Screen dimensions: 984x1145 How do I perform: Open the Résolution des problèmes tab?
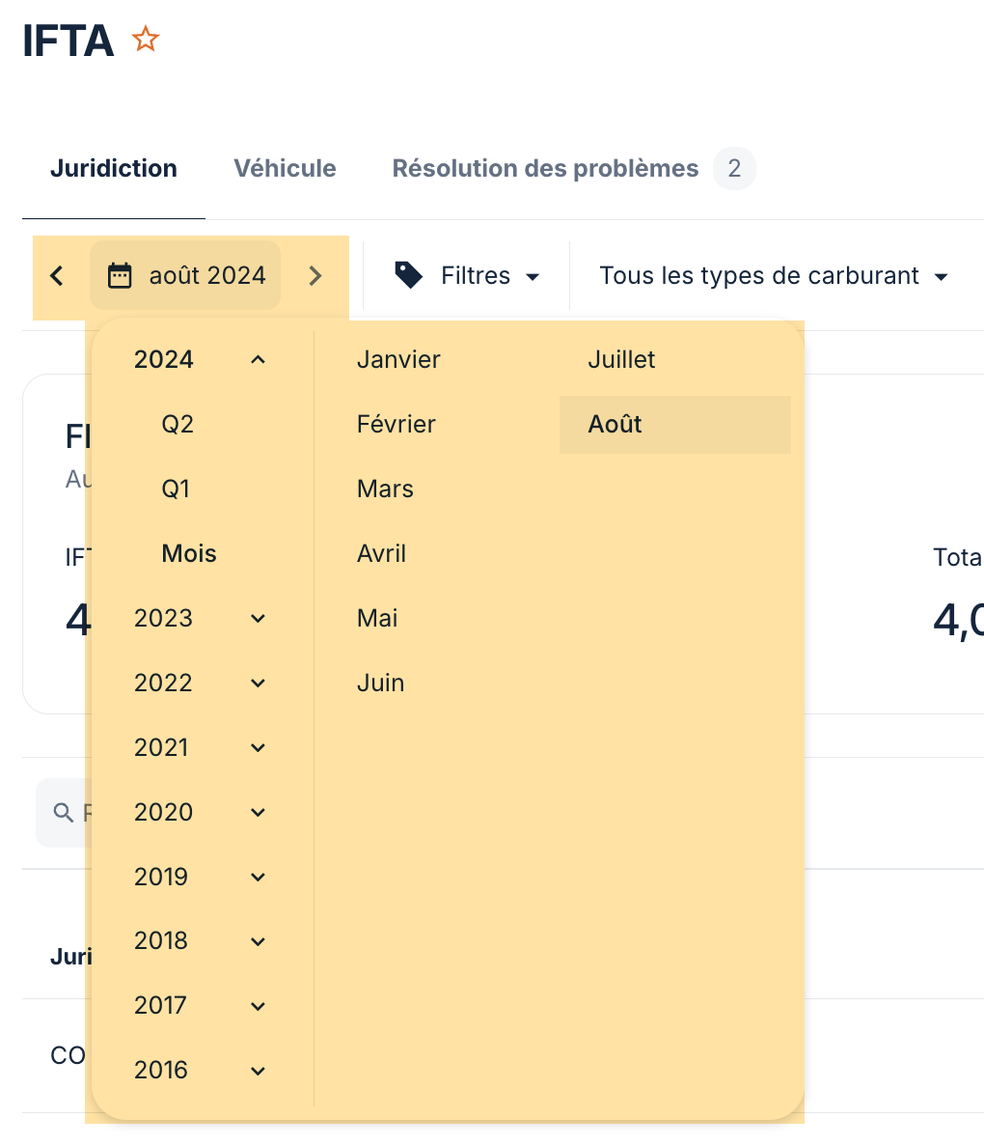point(545,169)
